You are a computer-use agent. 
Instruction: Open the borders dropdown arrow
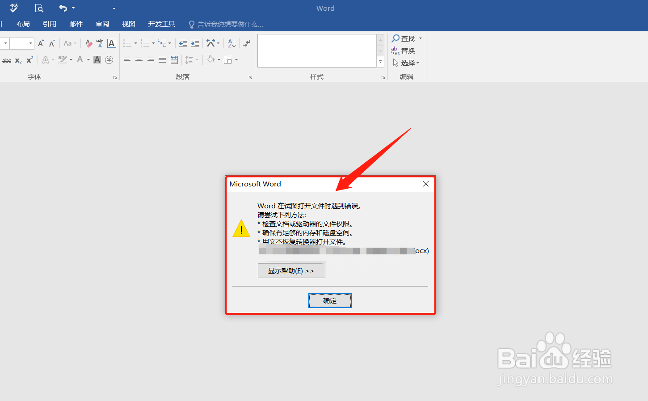click(x=236, y=60)
